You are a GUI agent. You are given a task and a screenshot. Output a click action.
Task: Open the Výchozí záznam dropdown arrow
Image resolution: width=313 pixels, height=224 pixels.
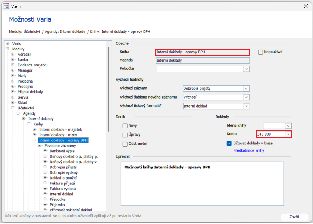coord(246,88)
